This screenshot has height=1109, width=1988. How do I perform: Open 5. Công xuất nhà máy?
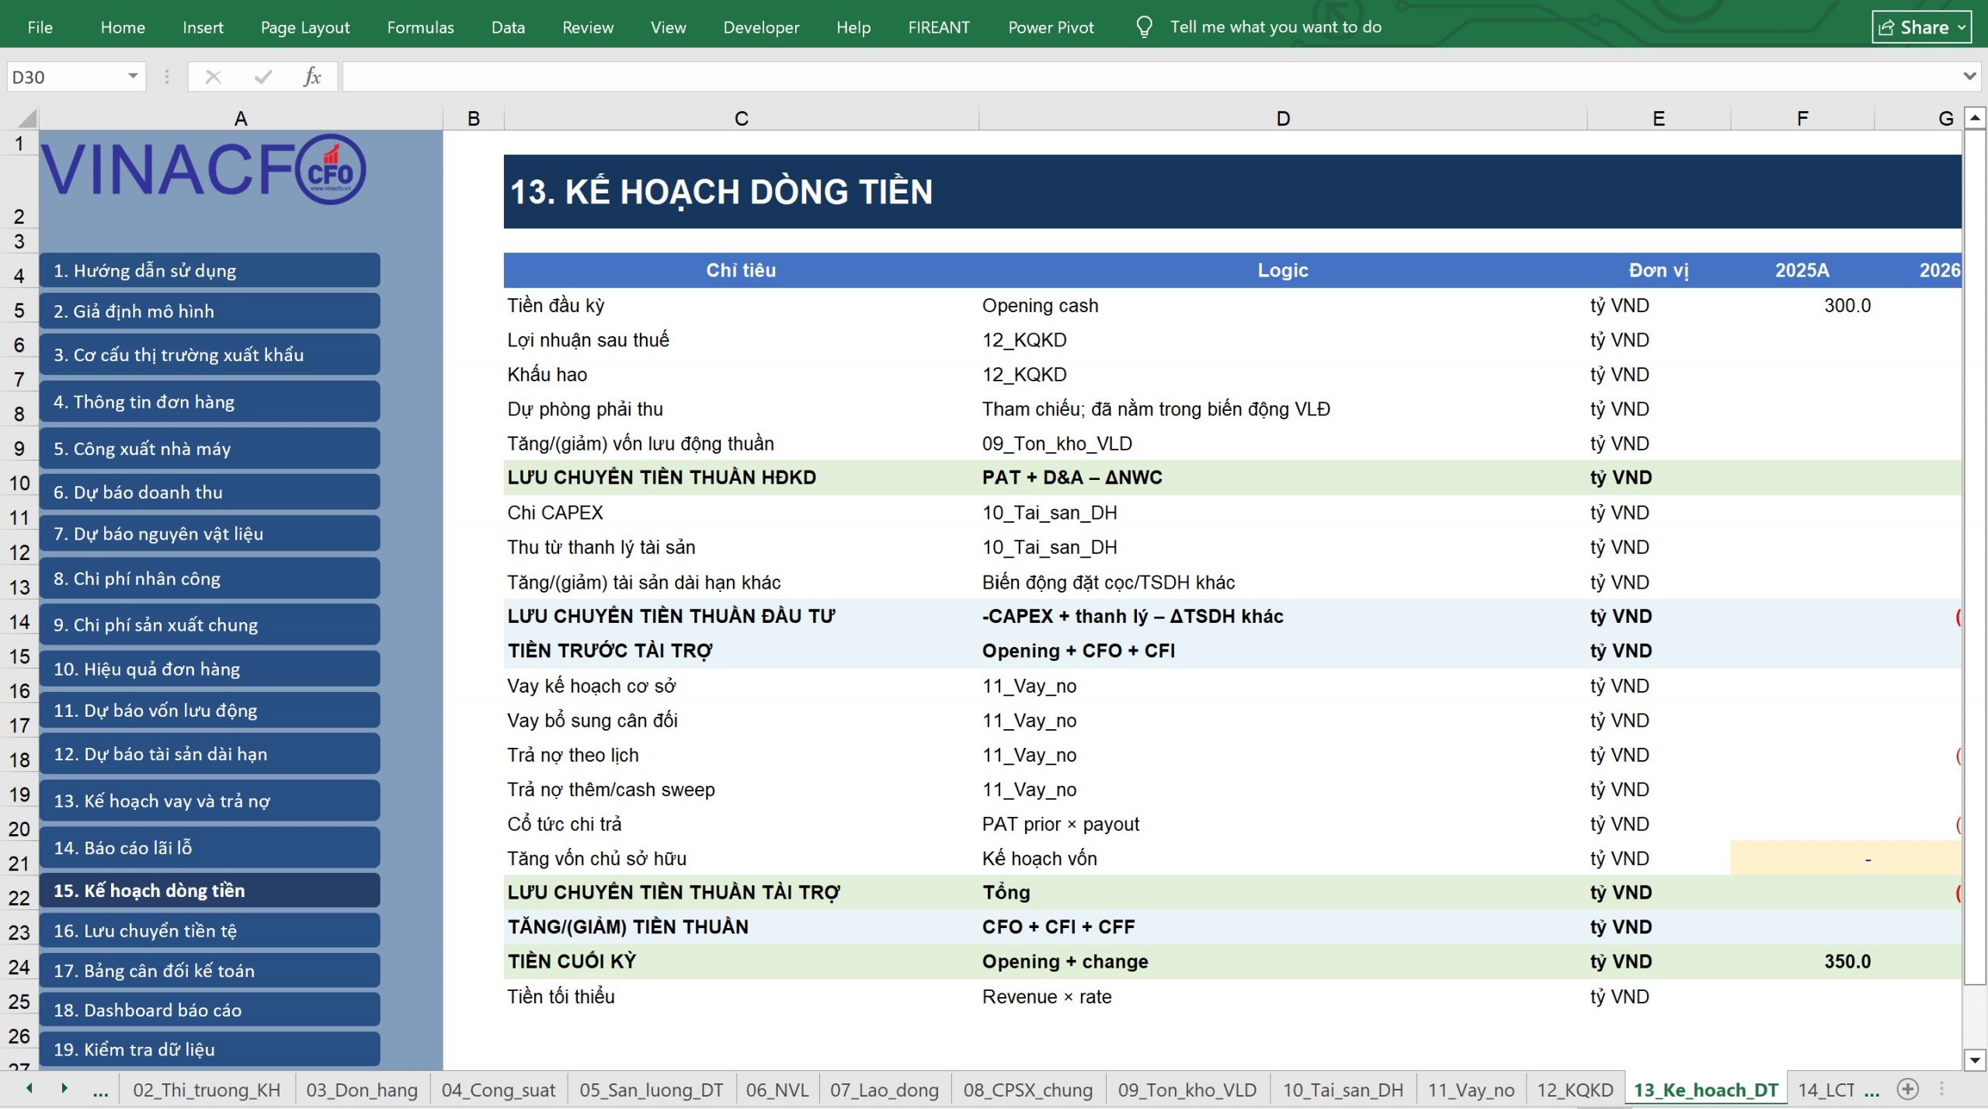coord(210,448)
